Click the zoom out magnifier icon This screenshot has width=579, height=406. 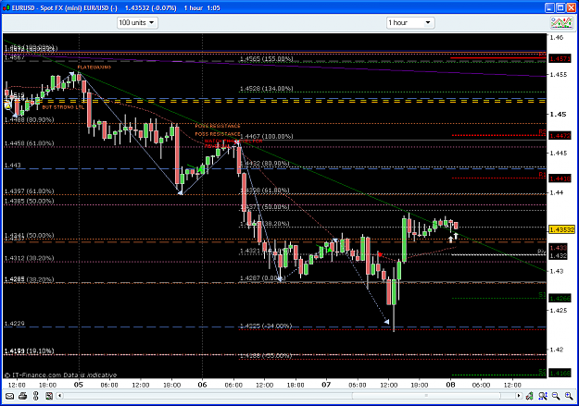tap(556, 396)
